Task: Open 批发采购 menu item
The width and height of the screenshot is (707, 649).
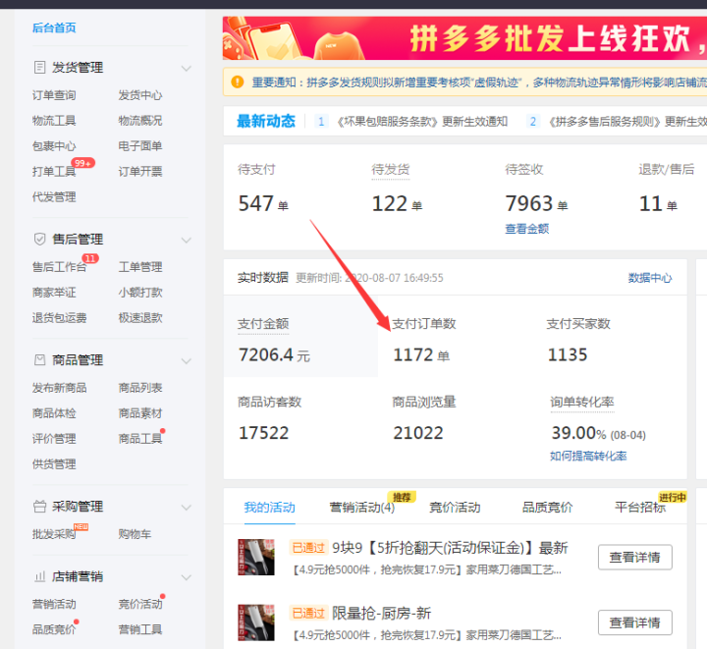Action: [x=54, y=534]
